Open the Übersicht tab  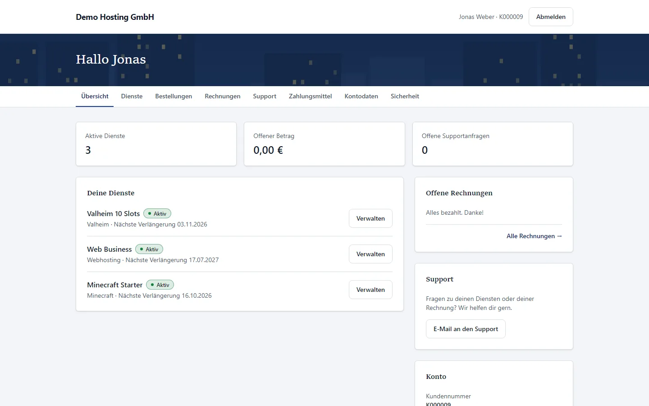click(95, 96)
